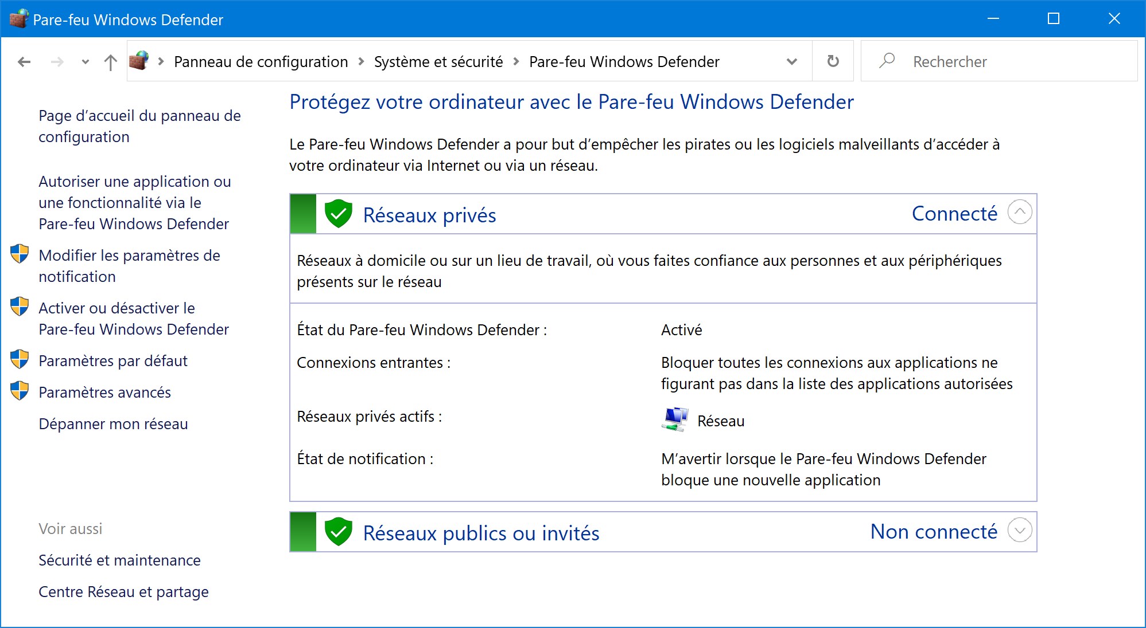Viewport: 1146px width, 628px height.
Task: Click the Connecté status text
Action: (x=955, y=213)
